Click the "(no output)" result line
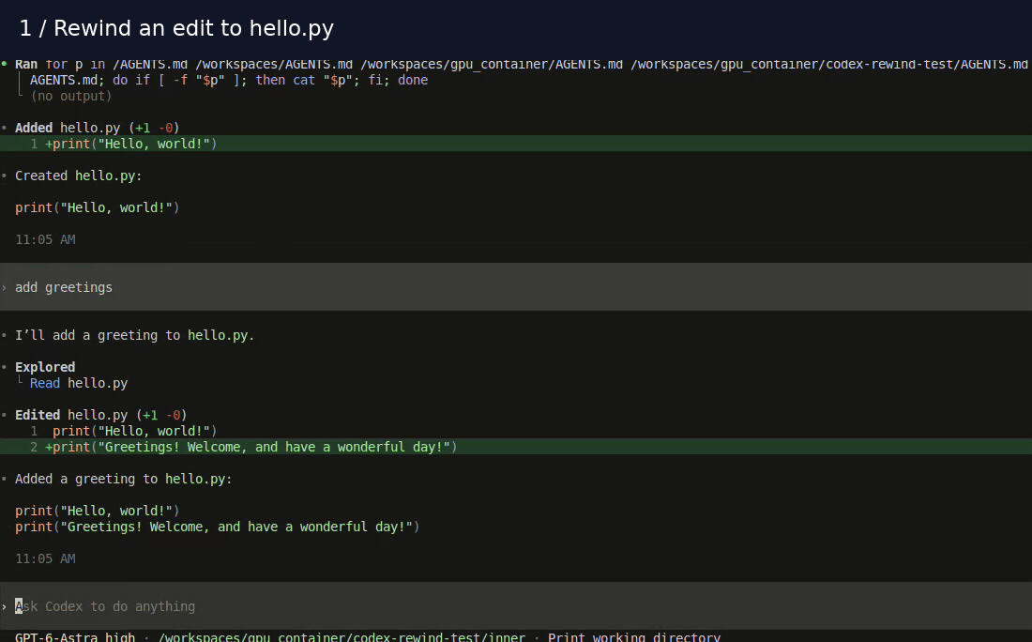1032x642 pixels. tap(71, 96)
